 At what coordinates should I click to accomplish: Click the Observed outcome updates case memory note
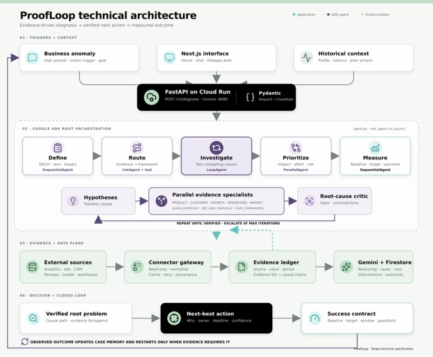tap(130, 342)
